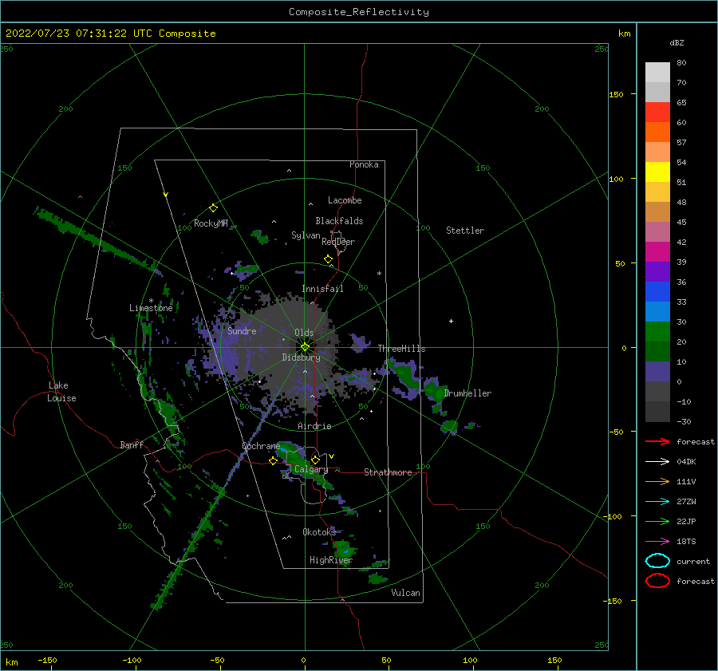Image resolution: width=718 pixels, height=671 pixels.
Task: Click the Calgary city label
Action: (x=311, y=469)
